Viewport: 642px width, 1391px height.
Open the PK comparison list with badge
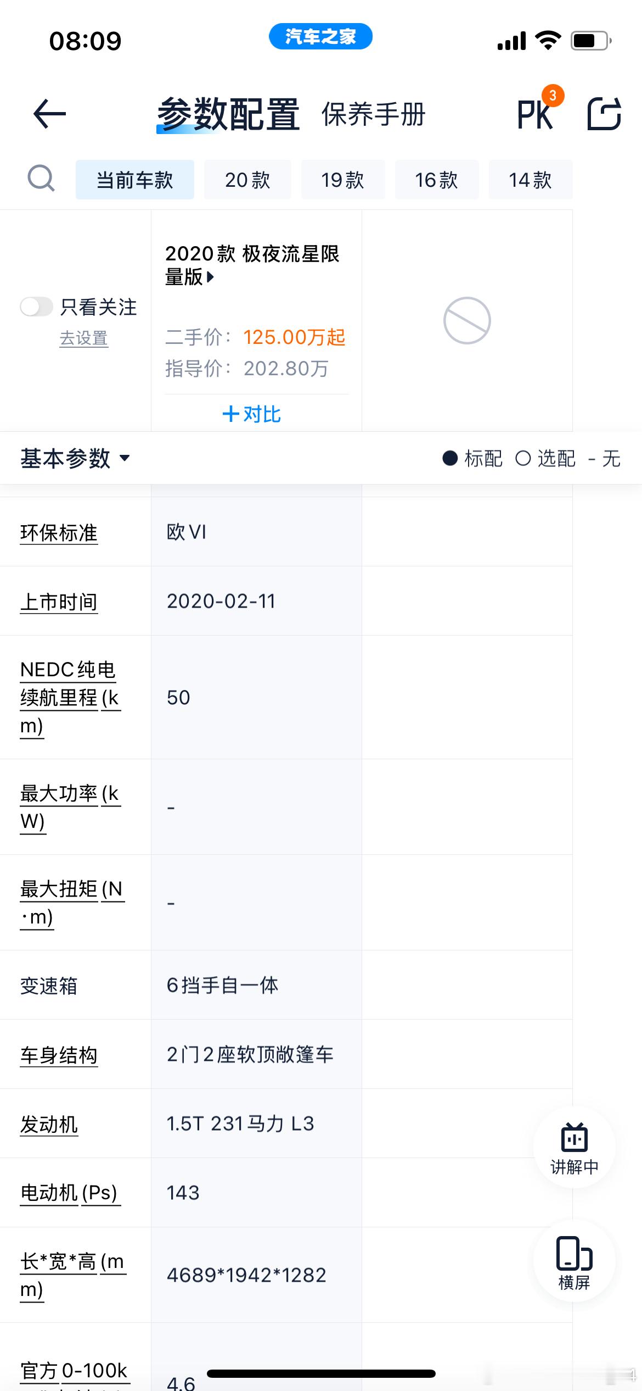click(540, 109)
